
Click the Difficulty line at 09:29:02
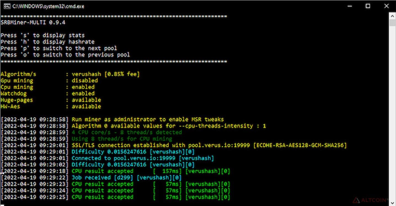click(98, 165)
